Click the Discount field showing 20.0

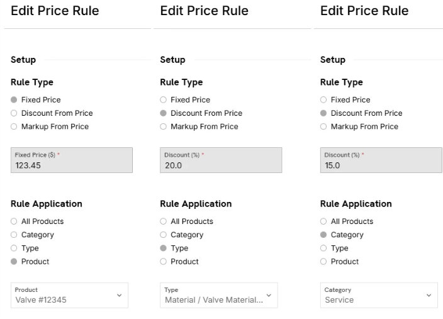(x=221, y=160)
